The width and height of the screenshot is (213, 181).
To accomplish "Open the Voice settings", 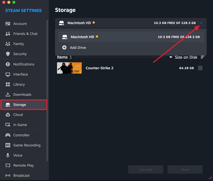I will coord(24,155).
